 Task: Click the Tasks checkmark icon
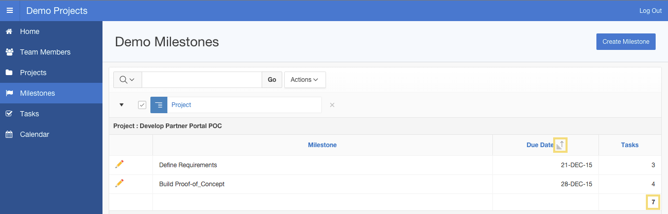pos(9,114)
